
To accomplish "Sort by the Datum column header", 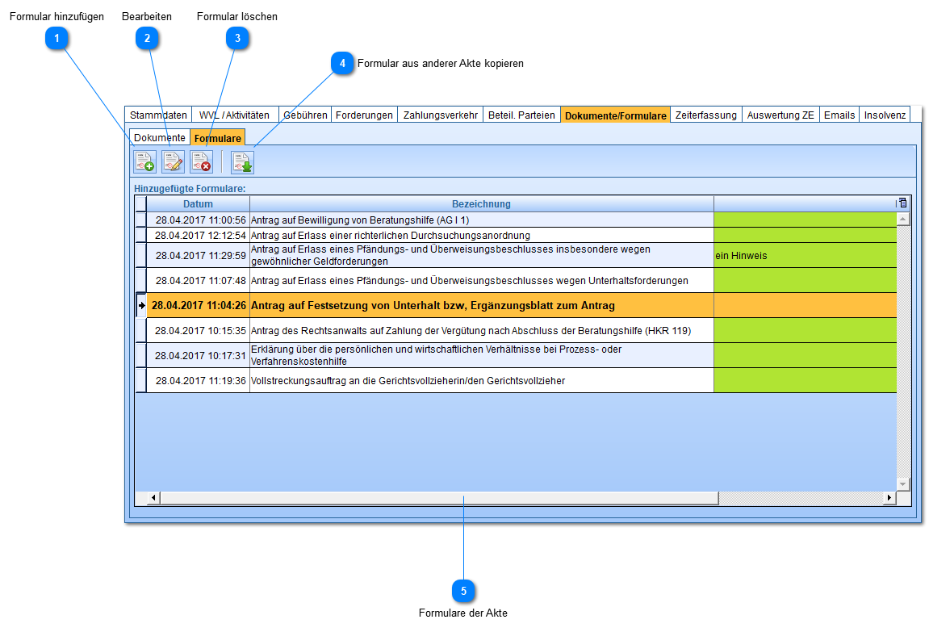I will tap(198, 204).
